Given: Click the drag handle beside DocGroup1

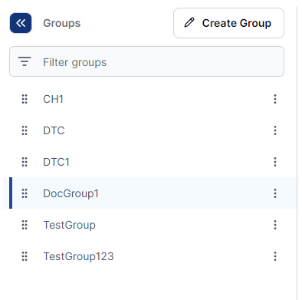Looking at the screenshot, I should click(x=25, y=193).
